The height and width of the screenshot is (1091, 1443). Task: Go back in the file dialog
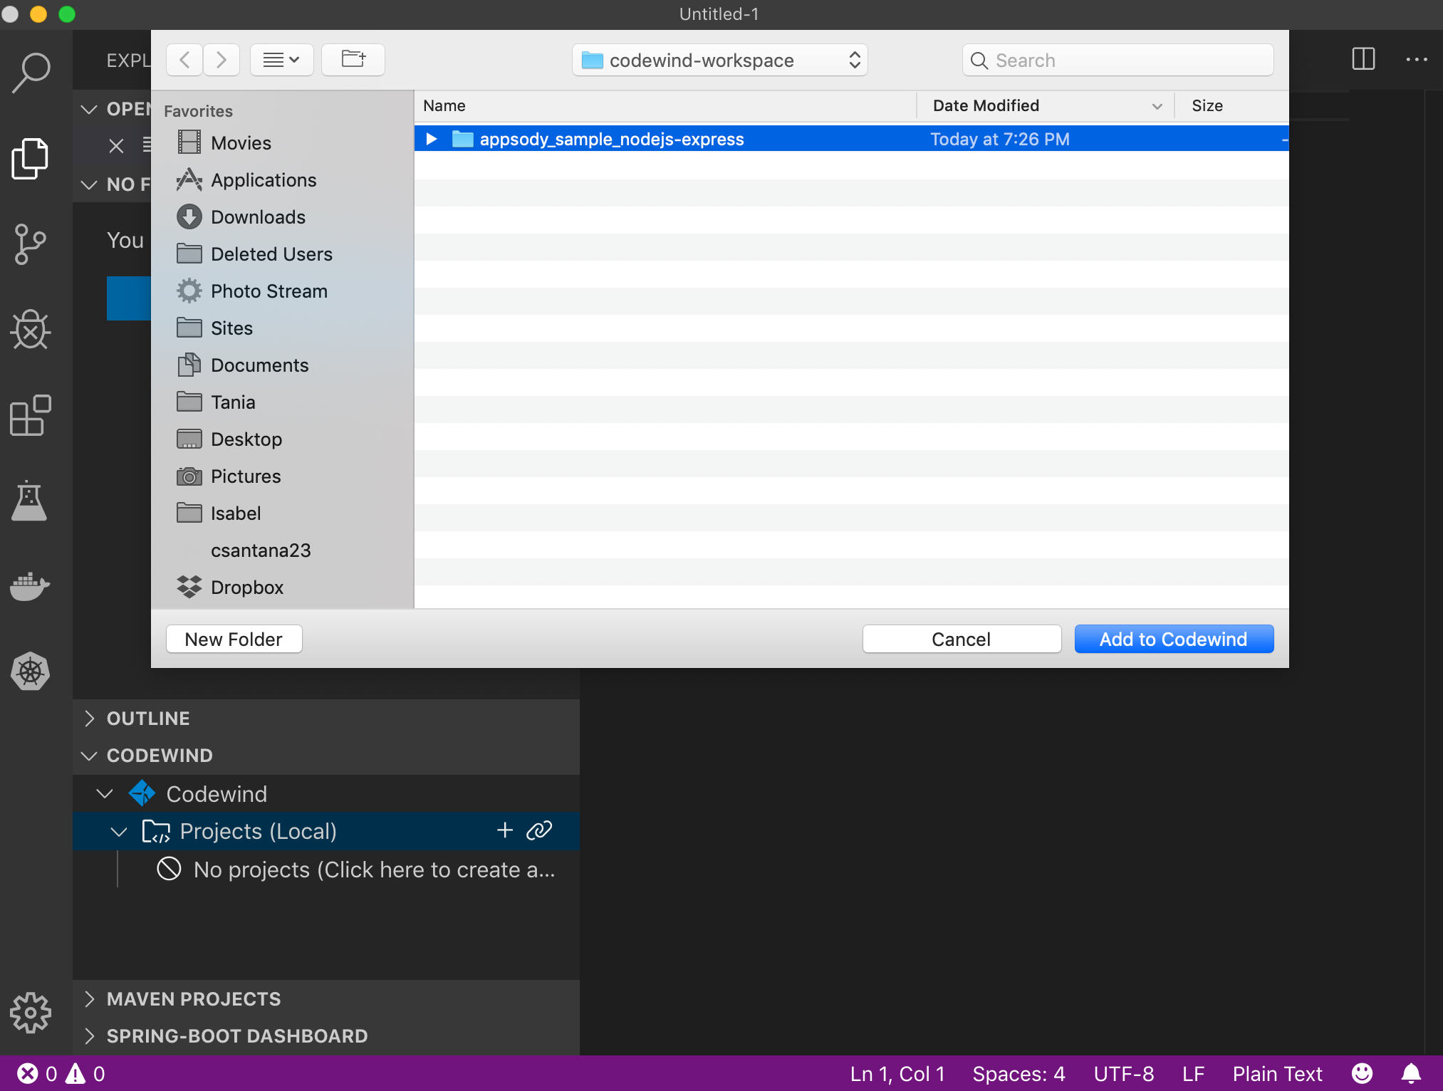pyautogui.click(x=184, y=60)
